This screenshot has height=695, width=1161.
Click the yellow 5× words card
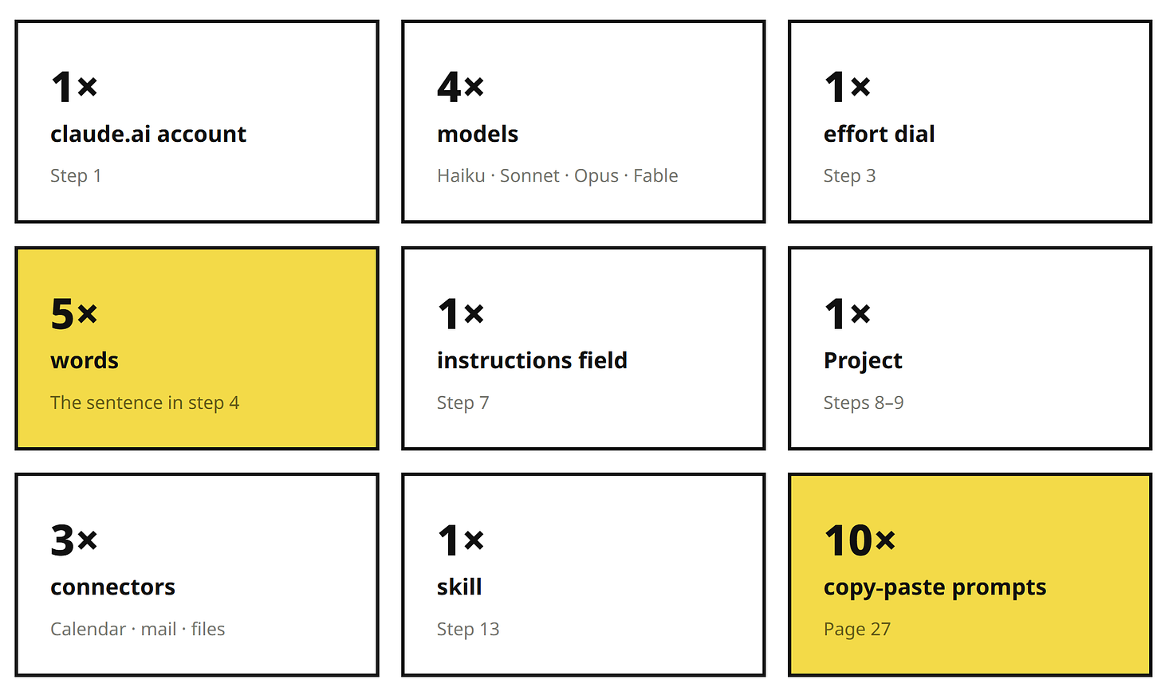(197, 348)
